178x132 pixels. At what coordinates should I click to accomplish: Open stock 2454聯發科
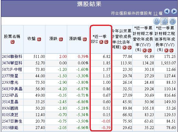pos(12,56)
